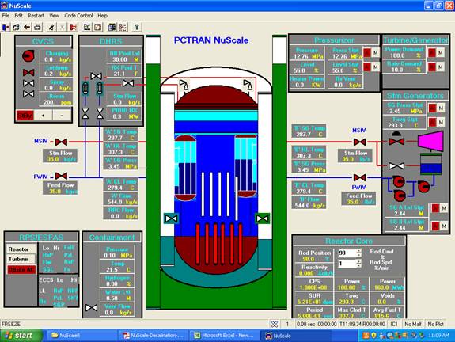
Task: Click the boron valve in CVCS panel
Action: point(28,93)
